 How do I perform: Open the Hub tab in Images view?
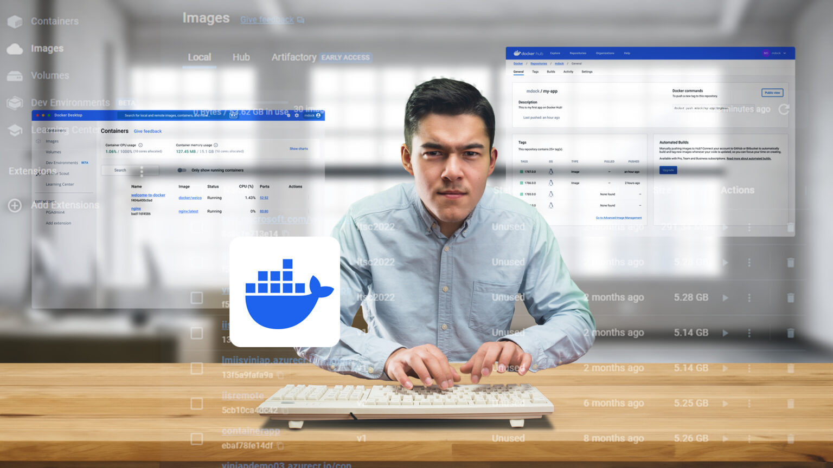tap(241, 57)
